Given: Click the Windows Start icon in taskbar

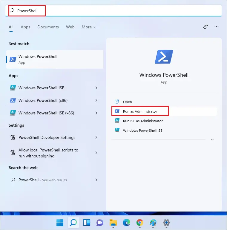Looking at the screenshot, I should [x=60, y=223].
